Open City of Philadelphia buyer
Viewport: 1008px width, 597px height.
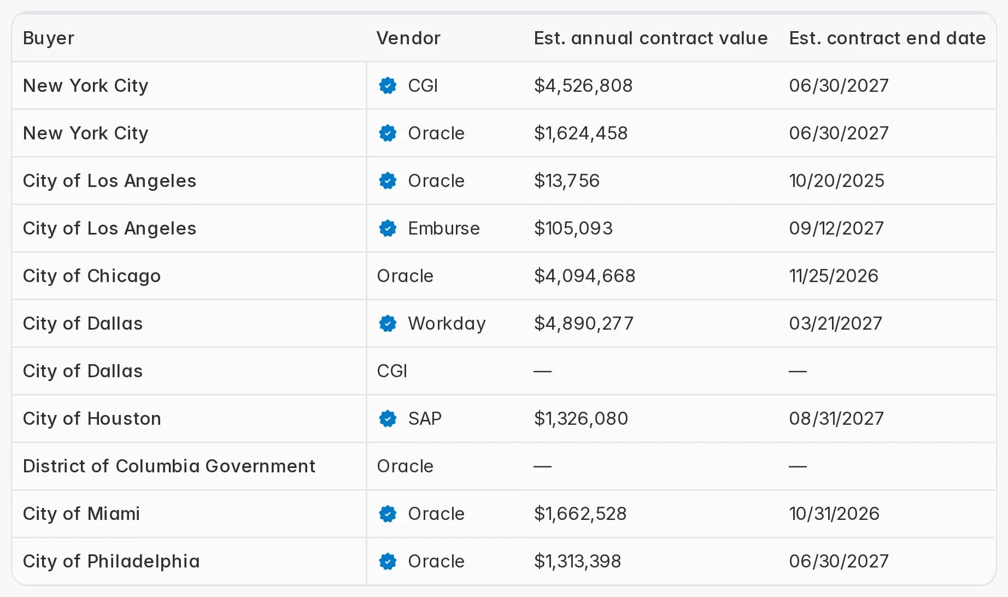click(112, 561)
